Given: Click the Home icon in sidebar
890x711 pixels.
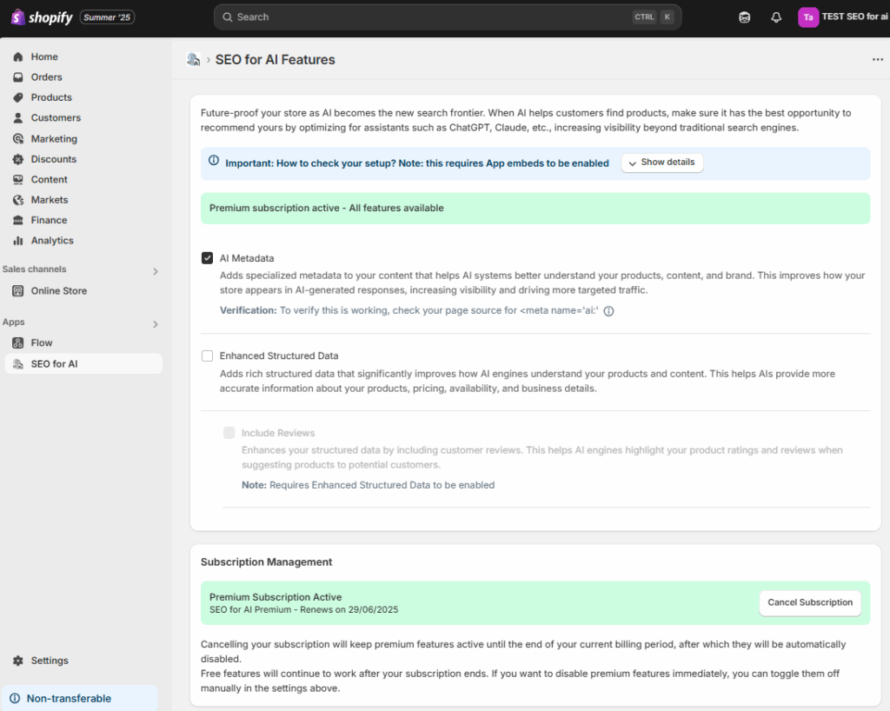Looking at the screenshot, I should [18, 56].
